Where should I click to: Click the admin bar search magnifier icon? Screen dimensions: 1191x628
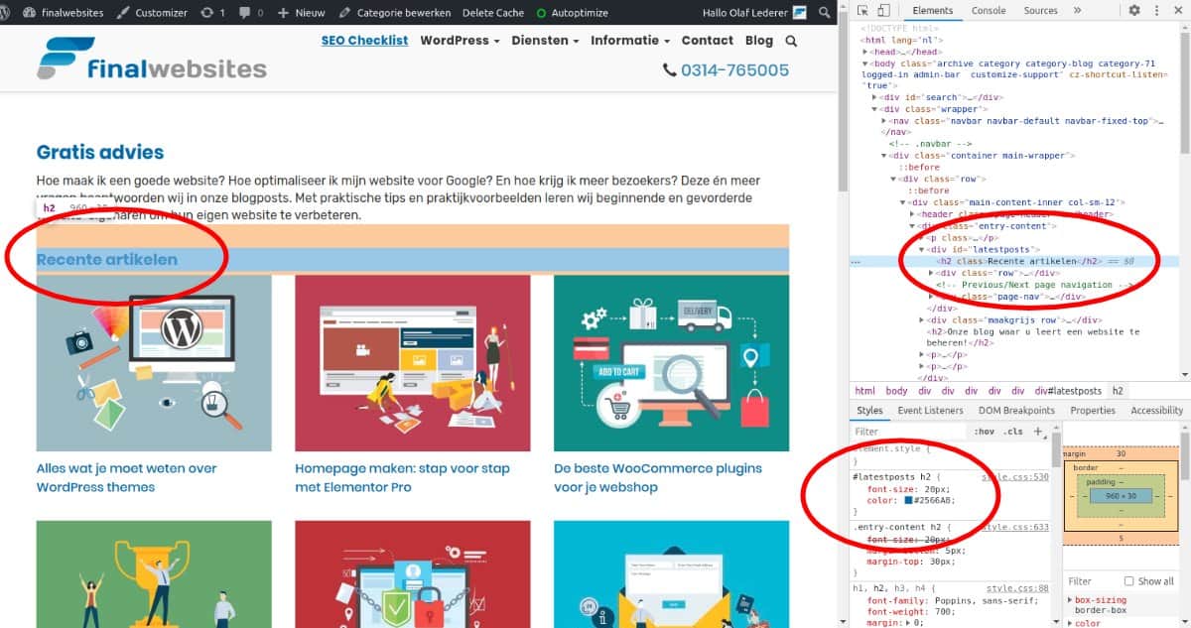[827, 13]
